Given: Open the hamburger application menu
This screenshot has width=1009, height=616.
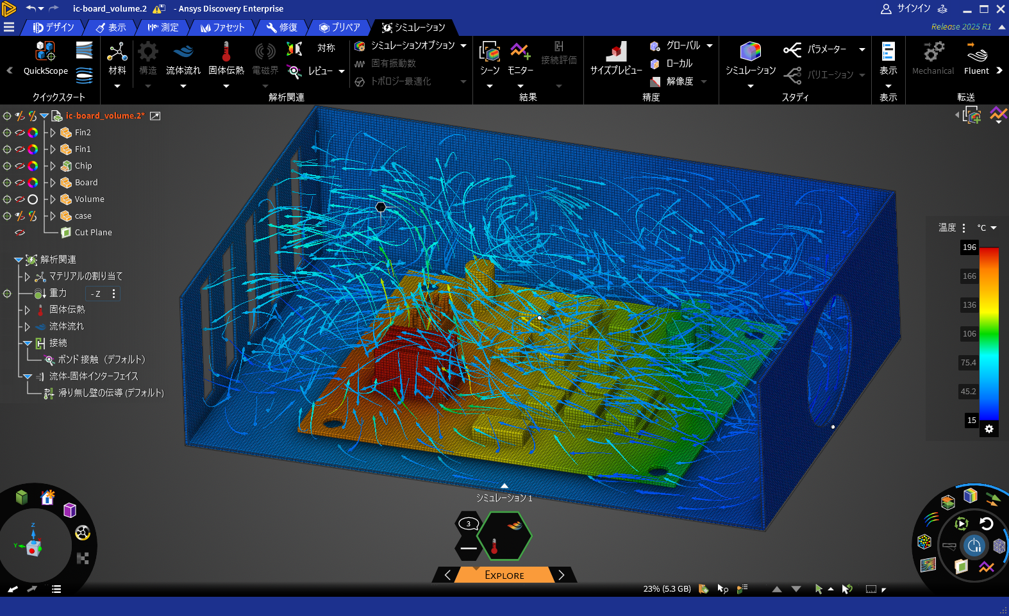Looking at the screenshot, I should coord(9,27).
